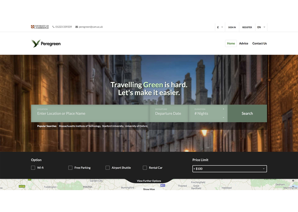The image size is (298, 212).
Task: Open the currency £ dropdown
Action: click(220, 27)
